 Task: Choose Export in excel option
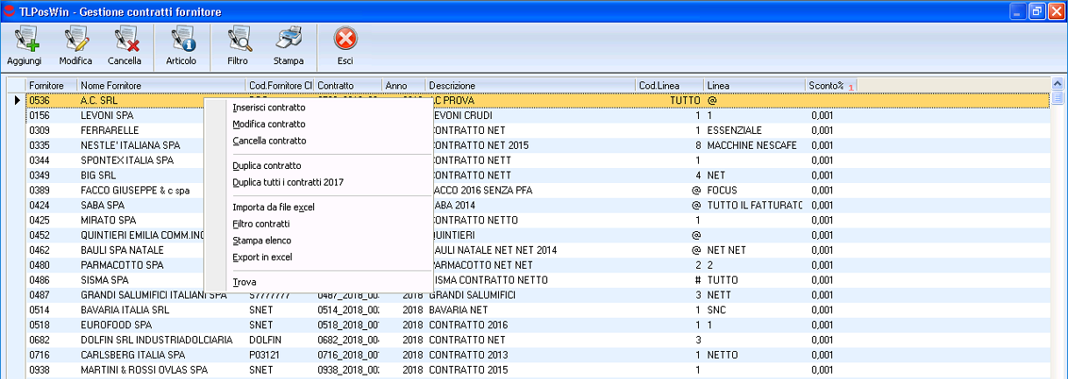(x=262, y=257)
